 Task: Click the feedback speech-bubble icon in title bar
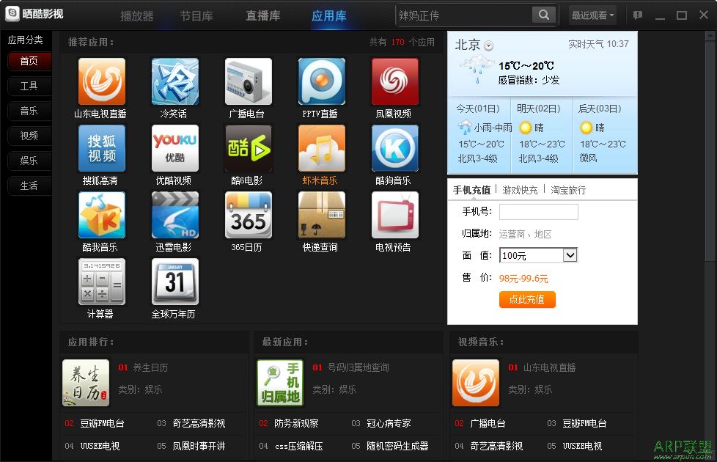coord(637,15)
